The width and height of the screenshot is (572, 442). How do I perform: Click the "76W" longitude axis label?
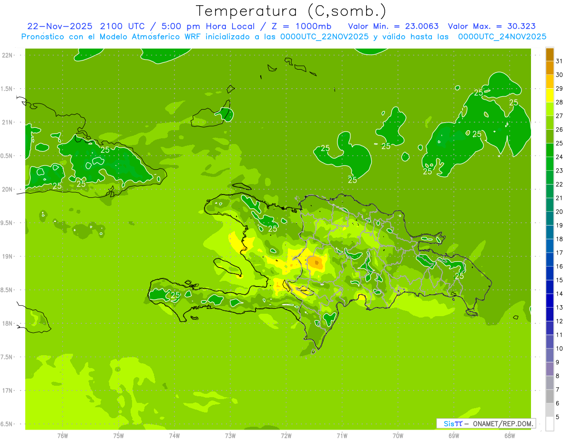click(63, 436)
